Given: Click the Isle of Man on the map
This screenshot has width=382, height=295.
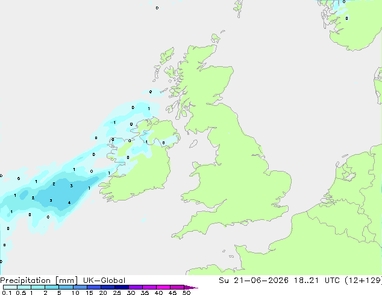Looking at the screenshot, I should point(193,144).
